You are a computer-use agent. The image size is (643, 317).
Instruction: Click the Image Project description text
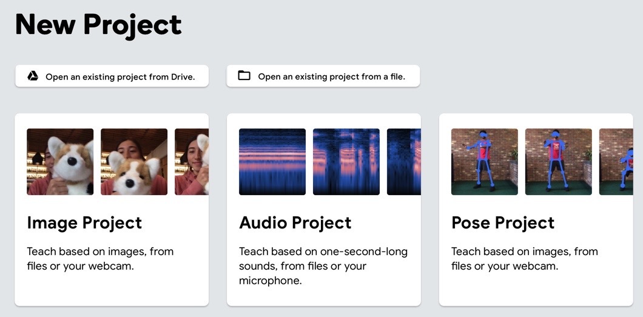coord(101,259)
